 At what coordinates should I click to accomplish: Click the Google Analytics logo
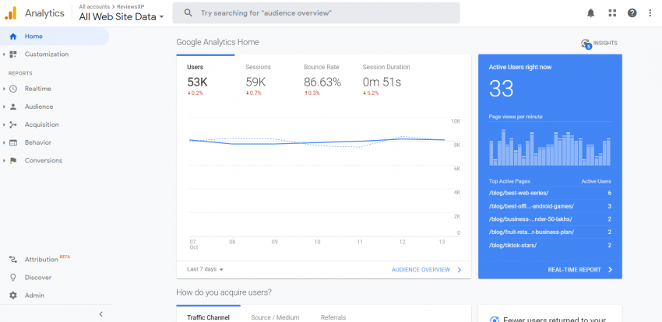click(11, 13)
